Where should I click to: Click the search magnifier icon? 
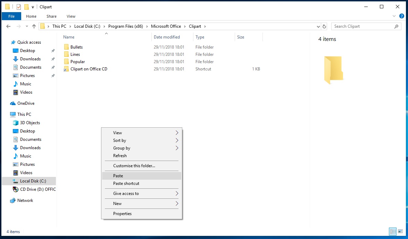coord(396,26)
